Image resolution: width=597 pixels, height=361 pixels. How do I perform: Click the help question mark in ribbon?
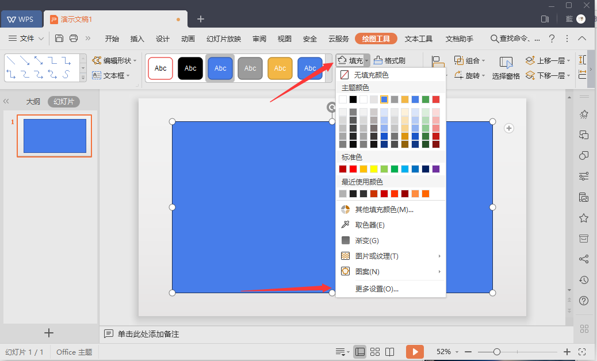[552, 39]
